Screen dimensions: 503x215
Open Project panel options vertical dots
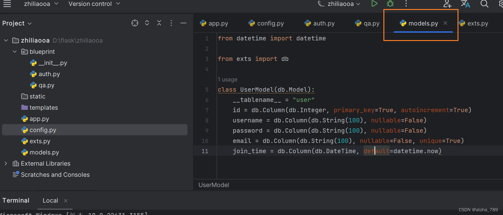tap(171, 23)
